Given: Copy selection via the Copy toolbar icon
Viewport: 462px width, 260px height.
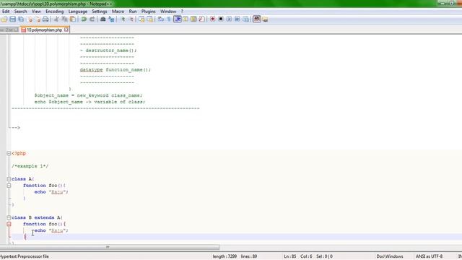Looking at the screenshot, I should pos(64,19).
